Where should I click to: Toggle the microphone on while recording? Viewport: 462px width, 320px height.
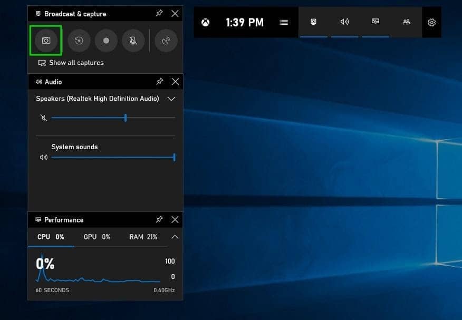click(x=133, y=41)
